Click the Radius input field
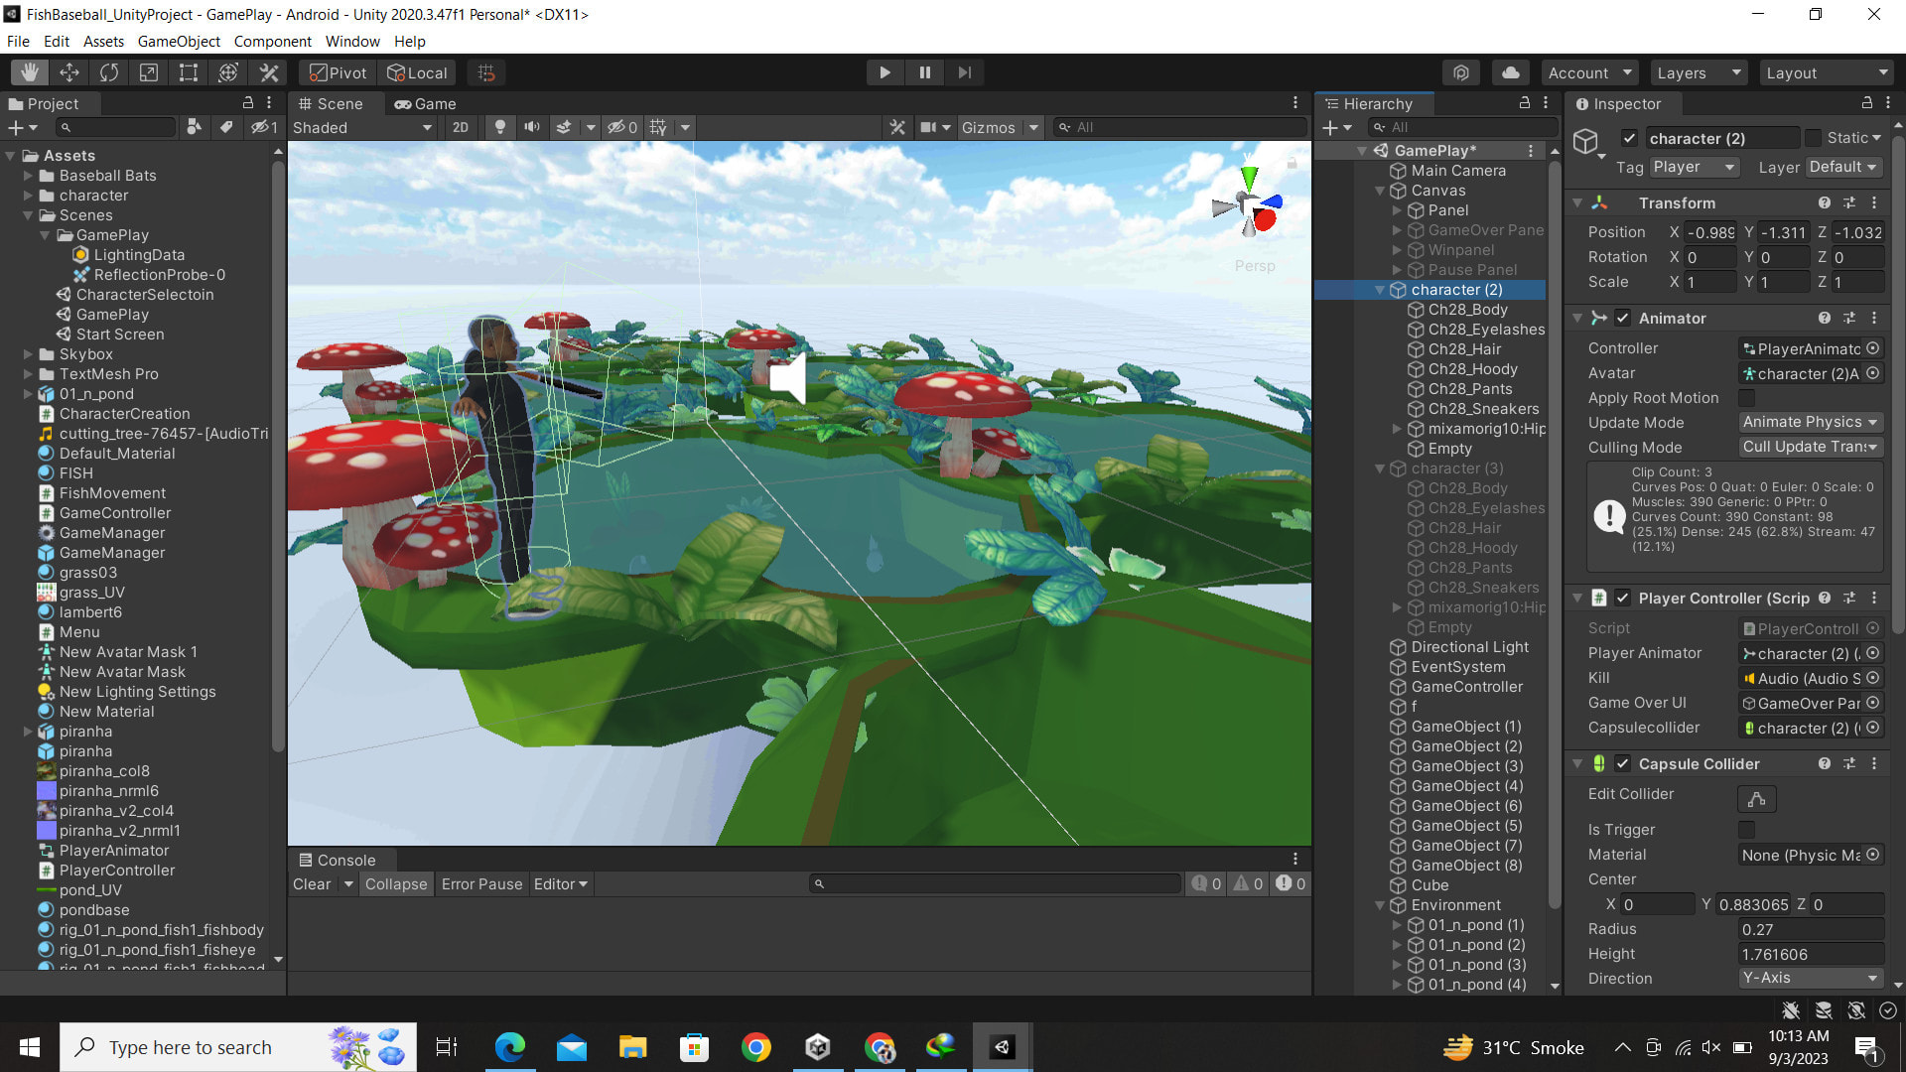Image resolution: width=1906 pixels, height=1072 pixels. [x=1810, y=930]
